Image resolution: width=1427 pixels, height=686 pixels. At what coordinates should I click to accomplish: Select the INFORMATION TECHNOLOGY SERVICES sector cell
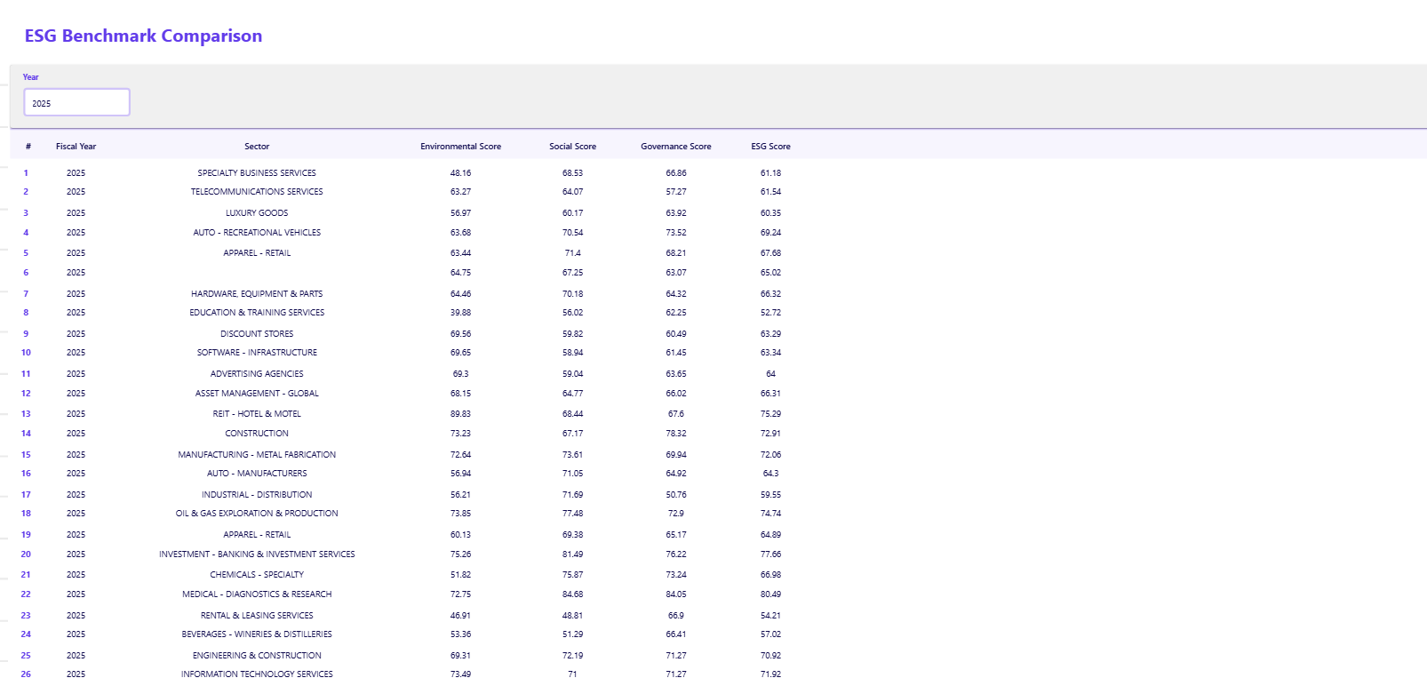(257, 674)
